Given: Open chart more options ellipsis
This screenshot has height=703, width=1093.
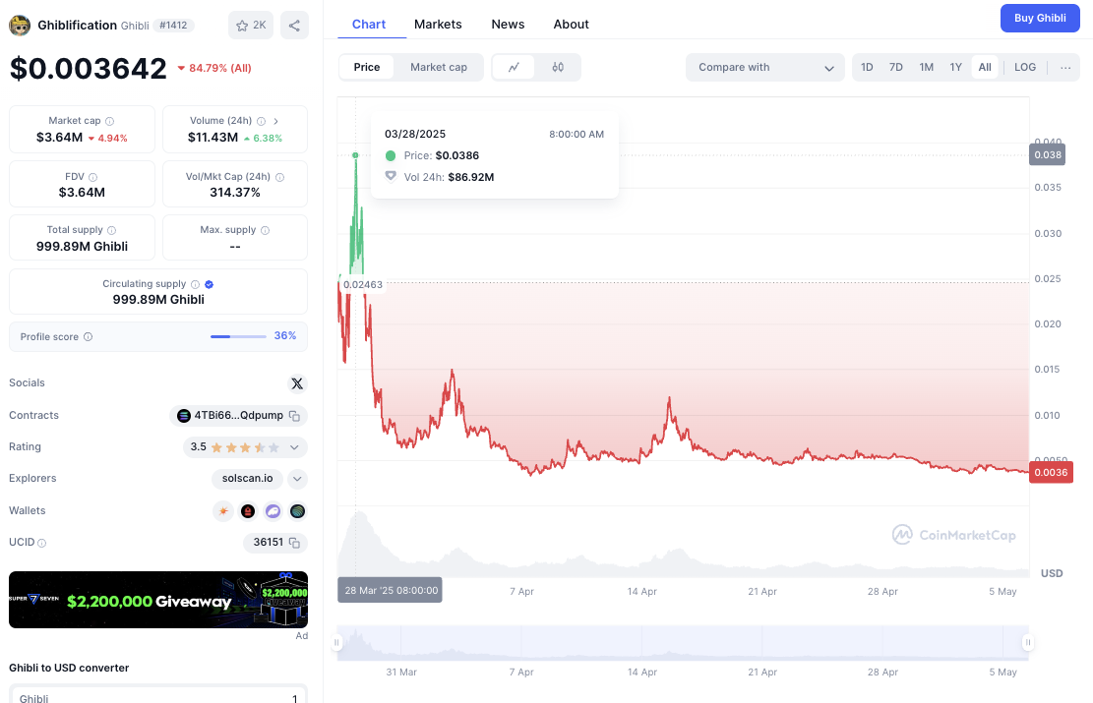Looking at the screenshot, I should (1065, 68).
